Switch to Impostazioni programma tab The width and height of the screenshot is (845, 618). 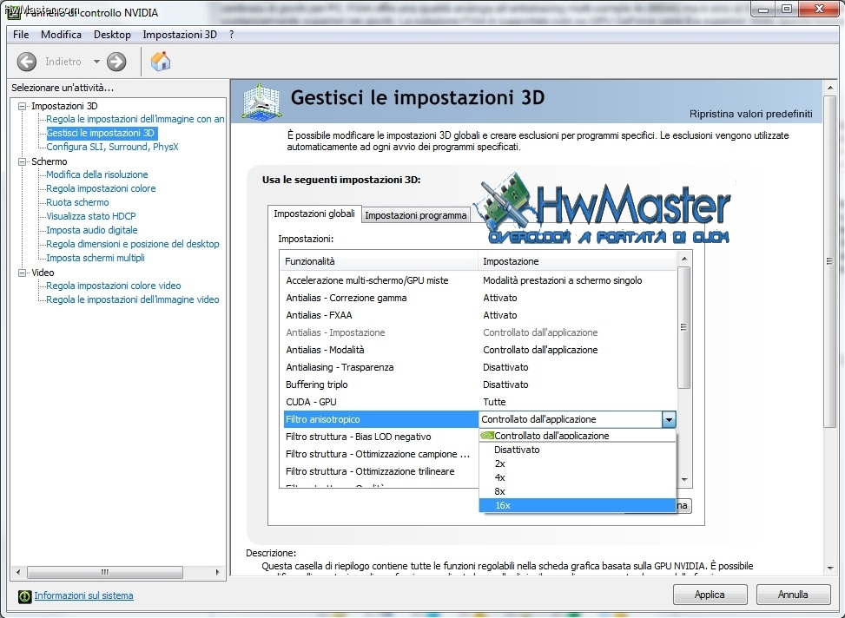[x=415, y=215]
